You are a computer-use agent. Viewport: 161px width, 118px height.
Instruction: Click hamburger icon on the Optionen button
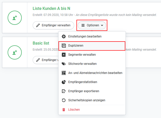(83, 25)
